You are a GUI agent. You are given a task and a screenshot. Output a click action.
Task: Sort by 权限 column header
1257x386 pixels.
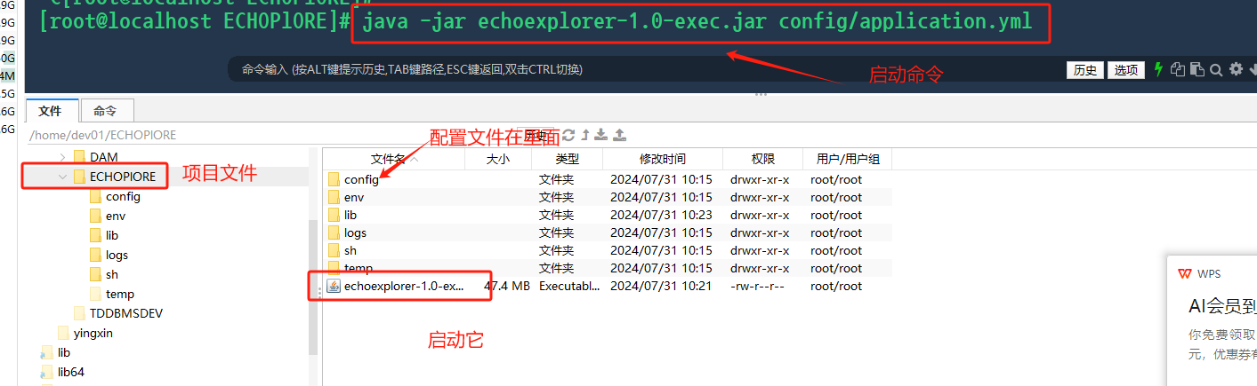(762, 159)
